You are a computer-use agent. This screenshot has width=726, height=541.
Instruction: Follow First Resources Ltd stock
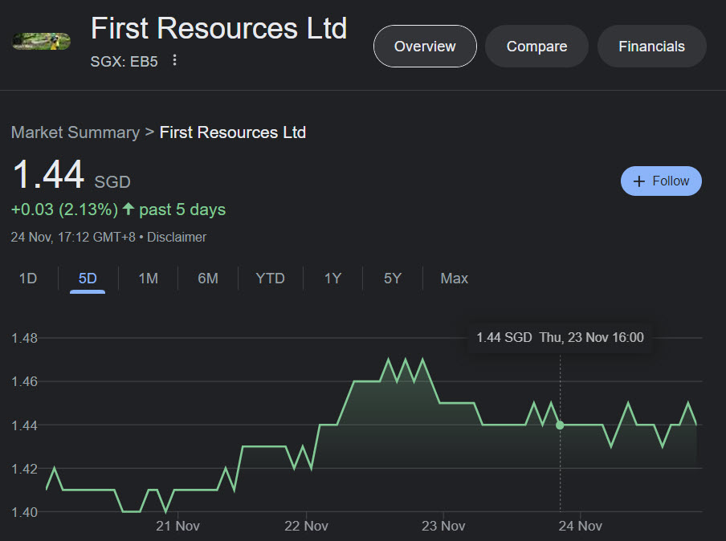(661, 181)
